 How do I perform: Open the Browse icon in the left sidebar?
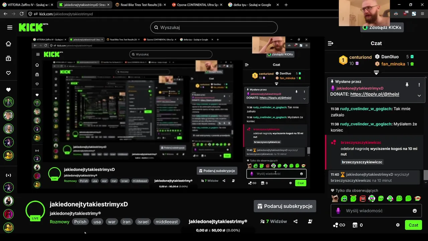click(8, 59)
